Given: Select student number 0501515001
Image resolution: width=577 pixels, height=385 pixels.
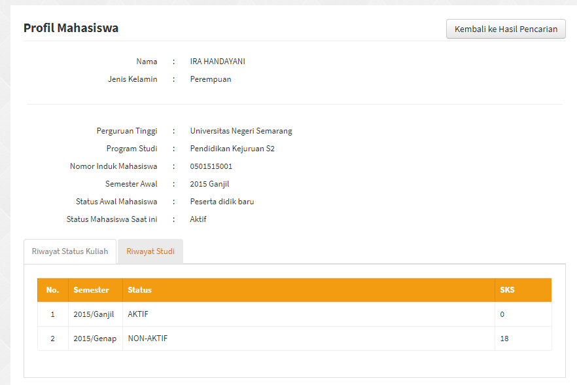Looking at the screenshot, I should (x=211, y=166).
